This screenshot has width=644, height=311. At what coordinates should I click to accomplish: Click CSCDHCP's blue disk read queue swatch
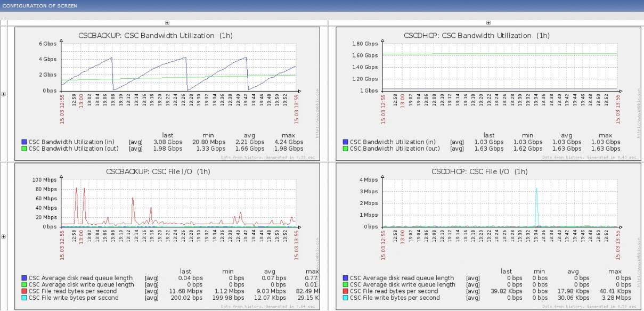pos(346,278)
